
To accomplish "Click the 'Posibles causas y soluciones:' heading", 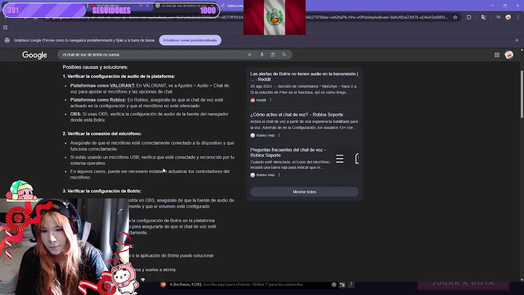I will pyautogui.click(x=95, y=67).
